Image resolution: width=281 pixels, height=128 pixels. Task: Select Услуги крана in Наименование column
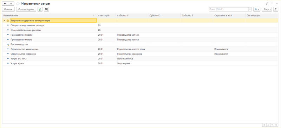click(x=17, y=63)
